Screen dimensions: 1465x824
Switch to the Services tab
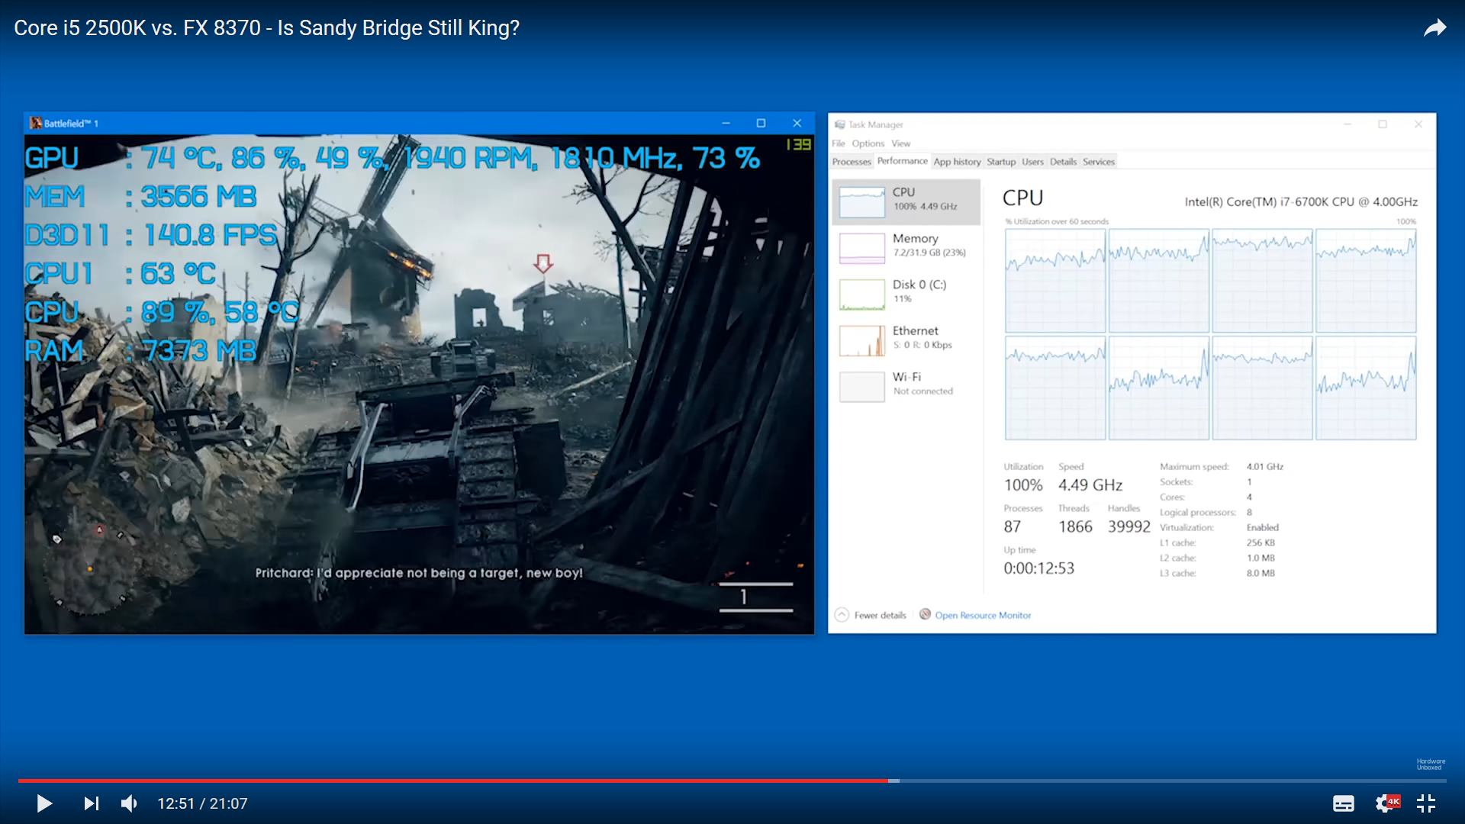(x=1099, y=162)
